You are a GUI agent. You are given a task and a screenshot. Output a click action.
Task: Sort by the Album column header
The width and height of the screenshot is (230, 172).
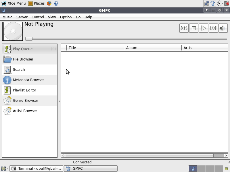(x=153, y=48)
